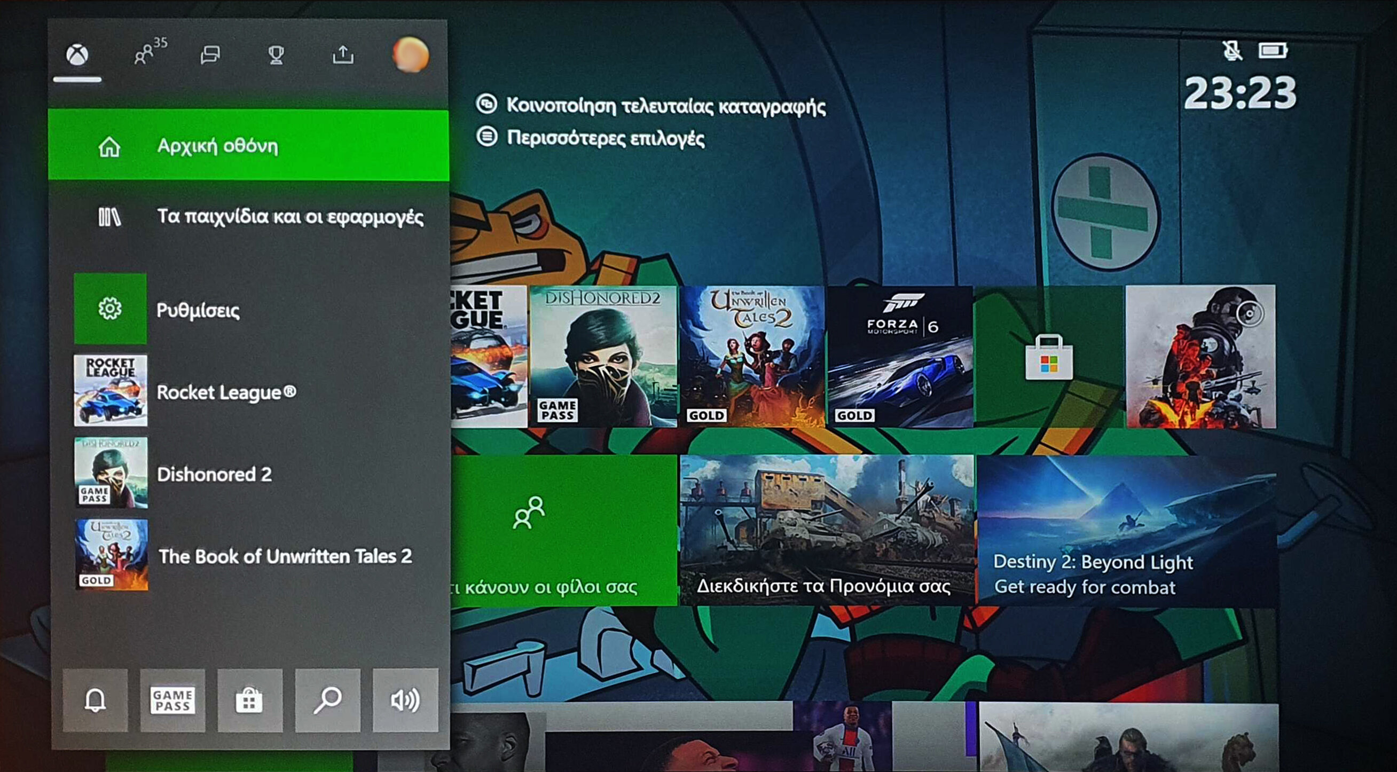
Task: Open Unwritten Tales 2 dashboard tile
Action: pyautogui.click(x=752, y=356)
